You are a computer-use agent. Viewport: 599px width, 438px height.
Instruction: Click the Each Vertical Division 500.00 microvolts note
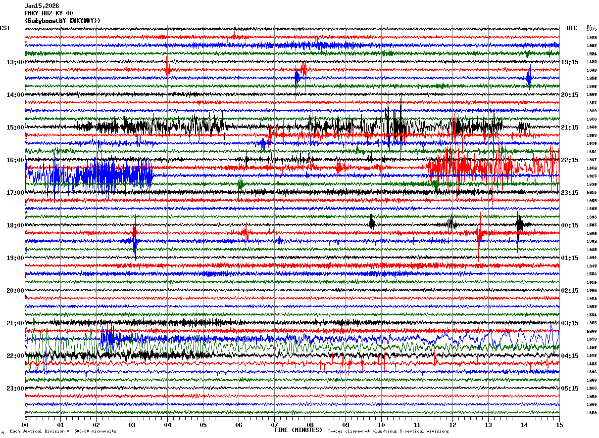tap(63, 432)
